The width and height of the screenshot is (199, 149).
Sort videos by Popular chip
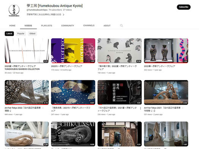[21, 34]
